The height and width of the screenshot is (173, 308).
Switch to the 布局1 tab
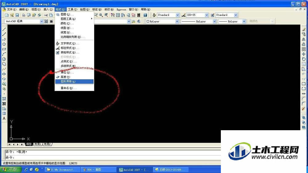pyautogui.click(x=38, y=144)
